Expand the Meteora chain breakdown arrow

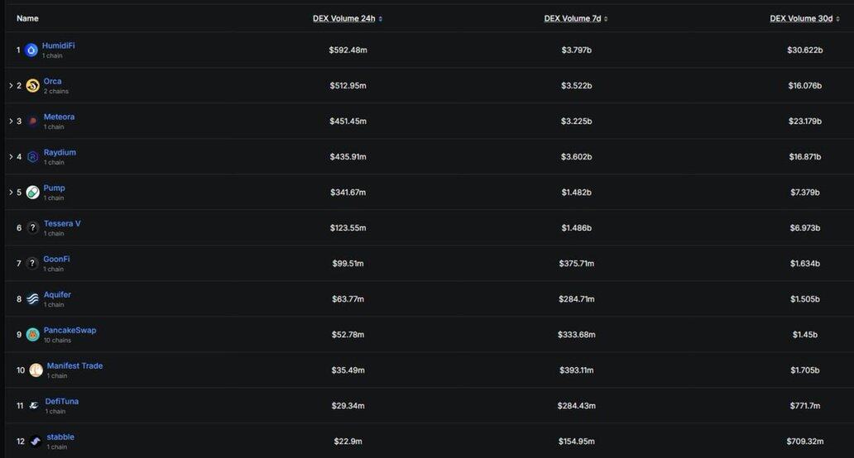point(11,122)
